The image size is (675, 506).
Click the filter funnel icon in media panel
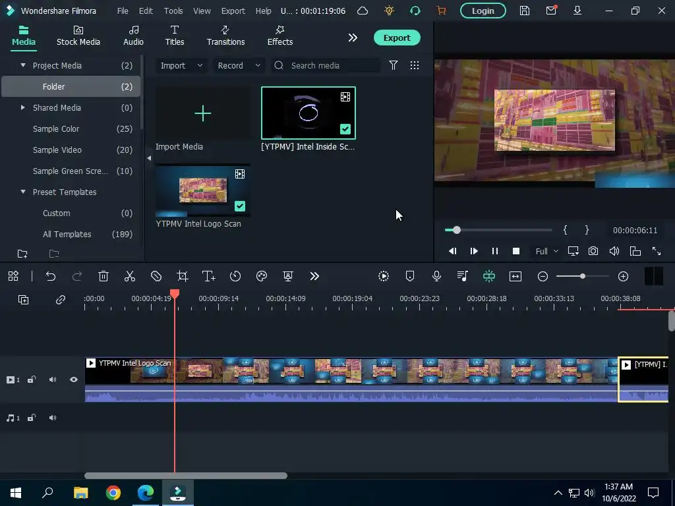[394, 65]
